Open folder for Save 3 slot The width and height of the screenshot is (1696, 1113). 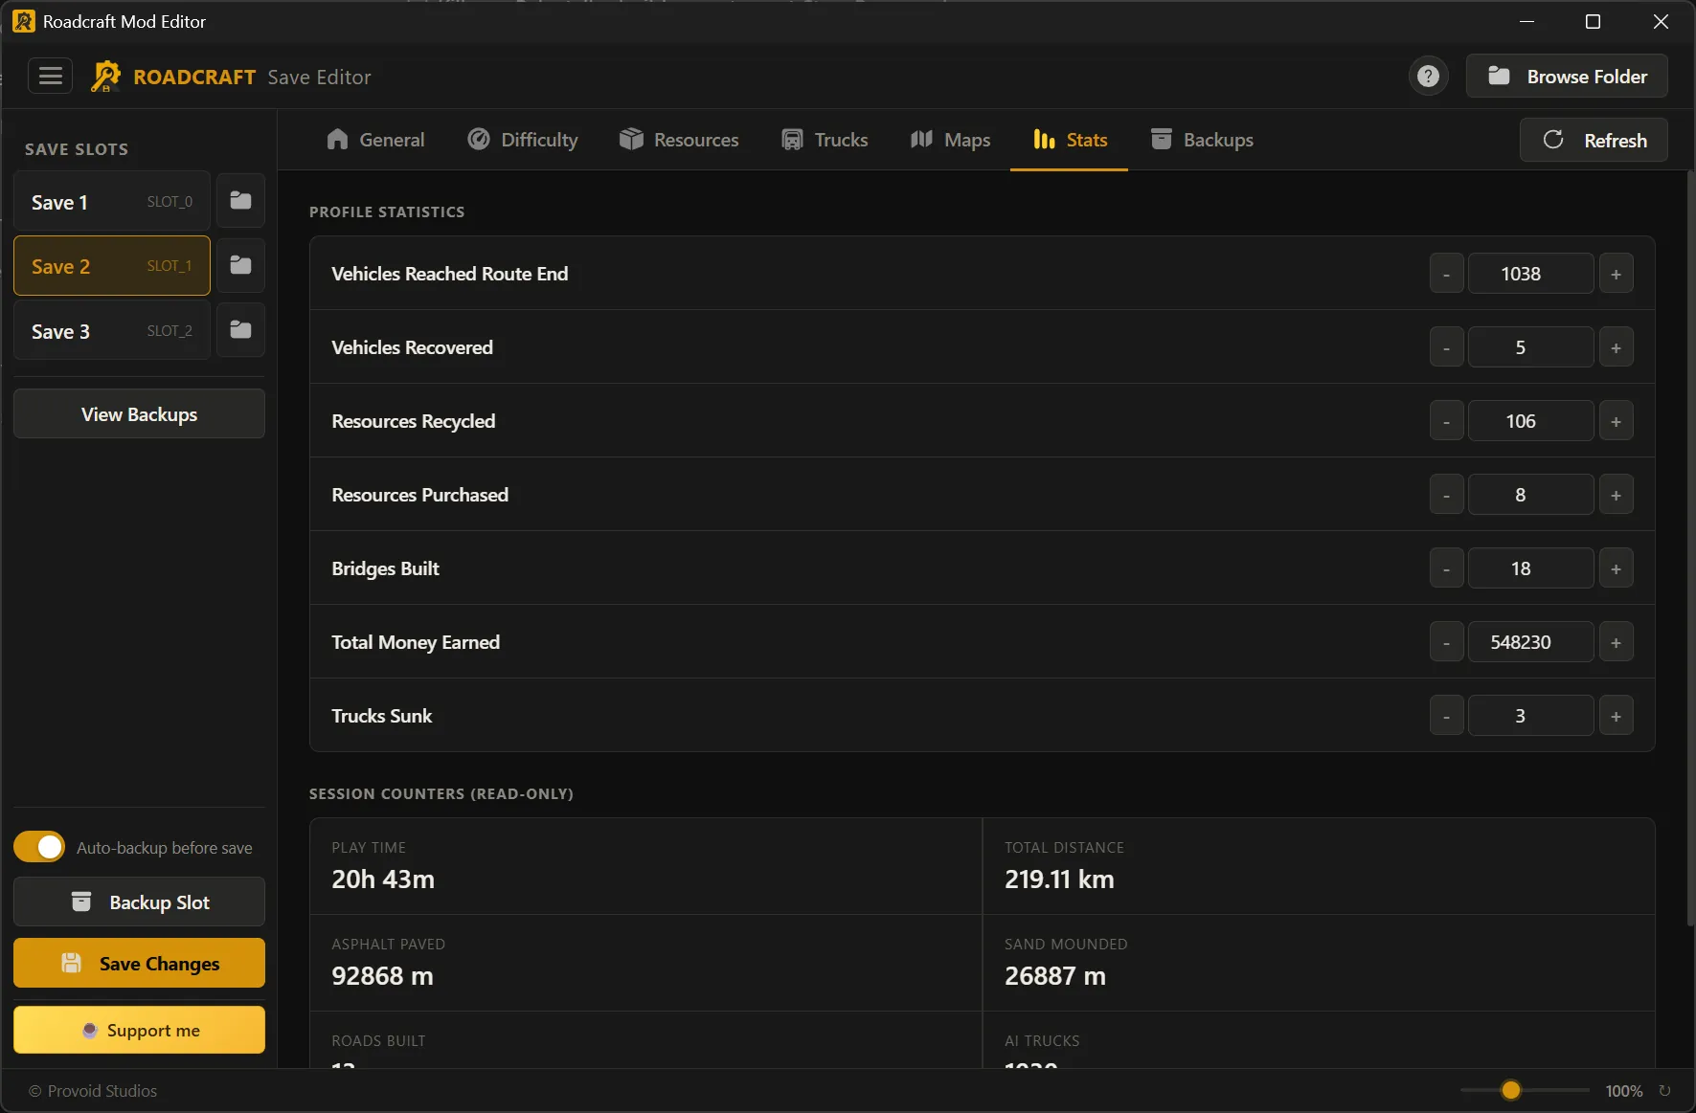240,329
